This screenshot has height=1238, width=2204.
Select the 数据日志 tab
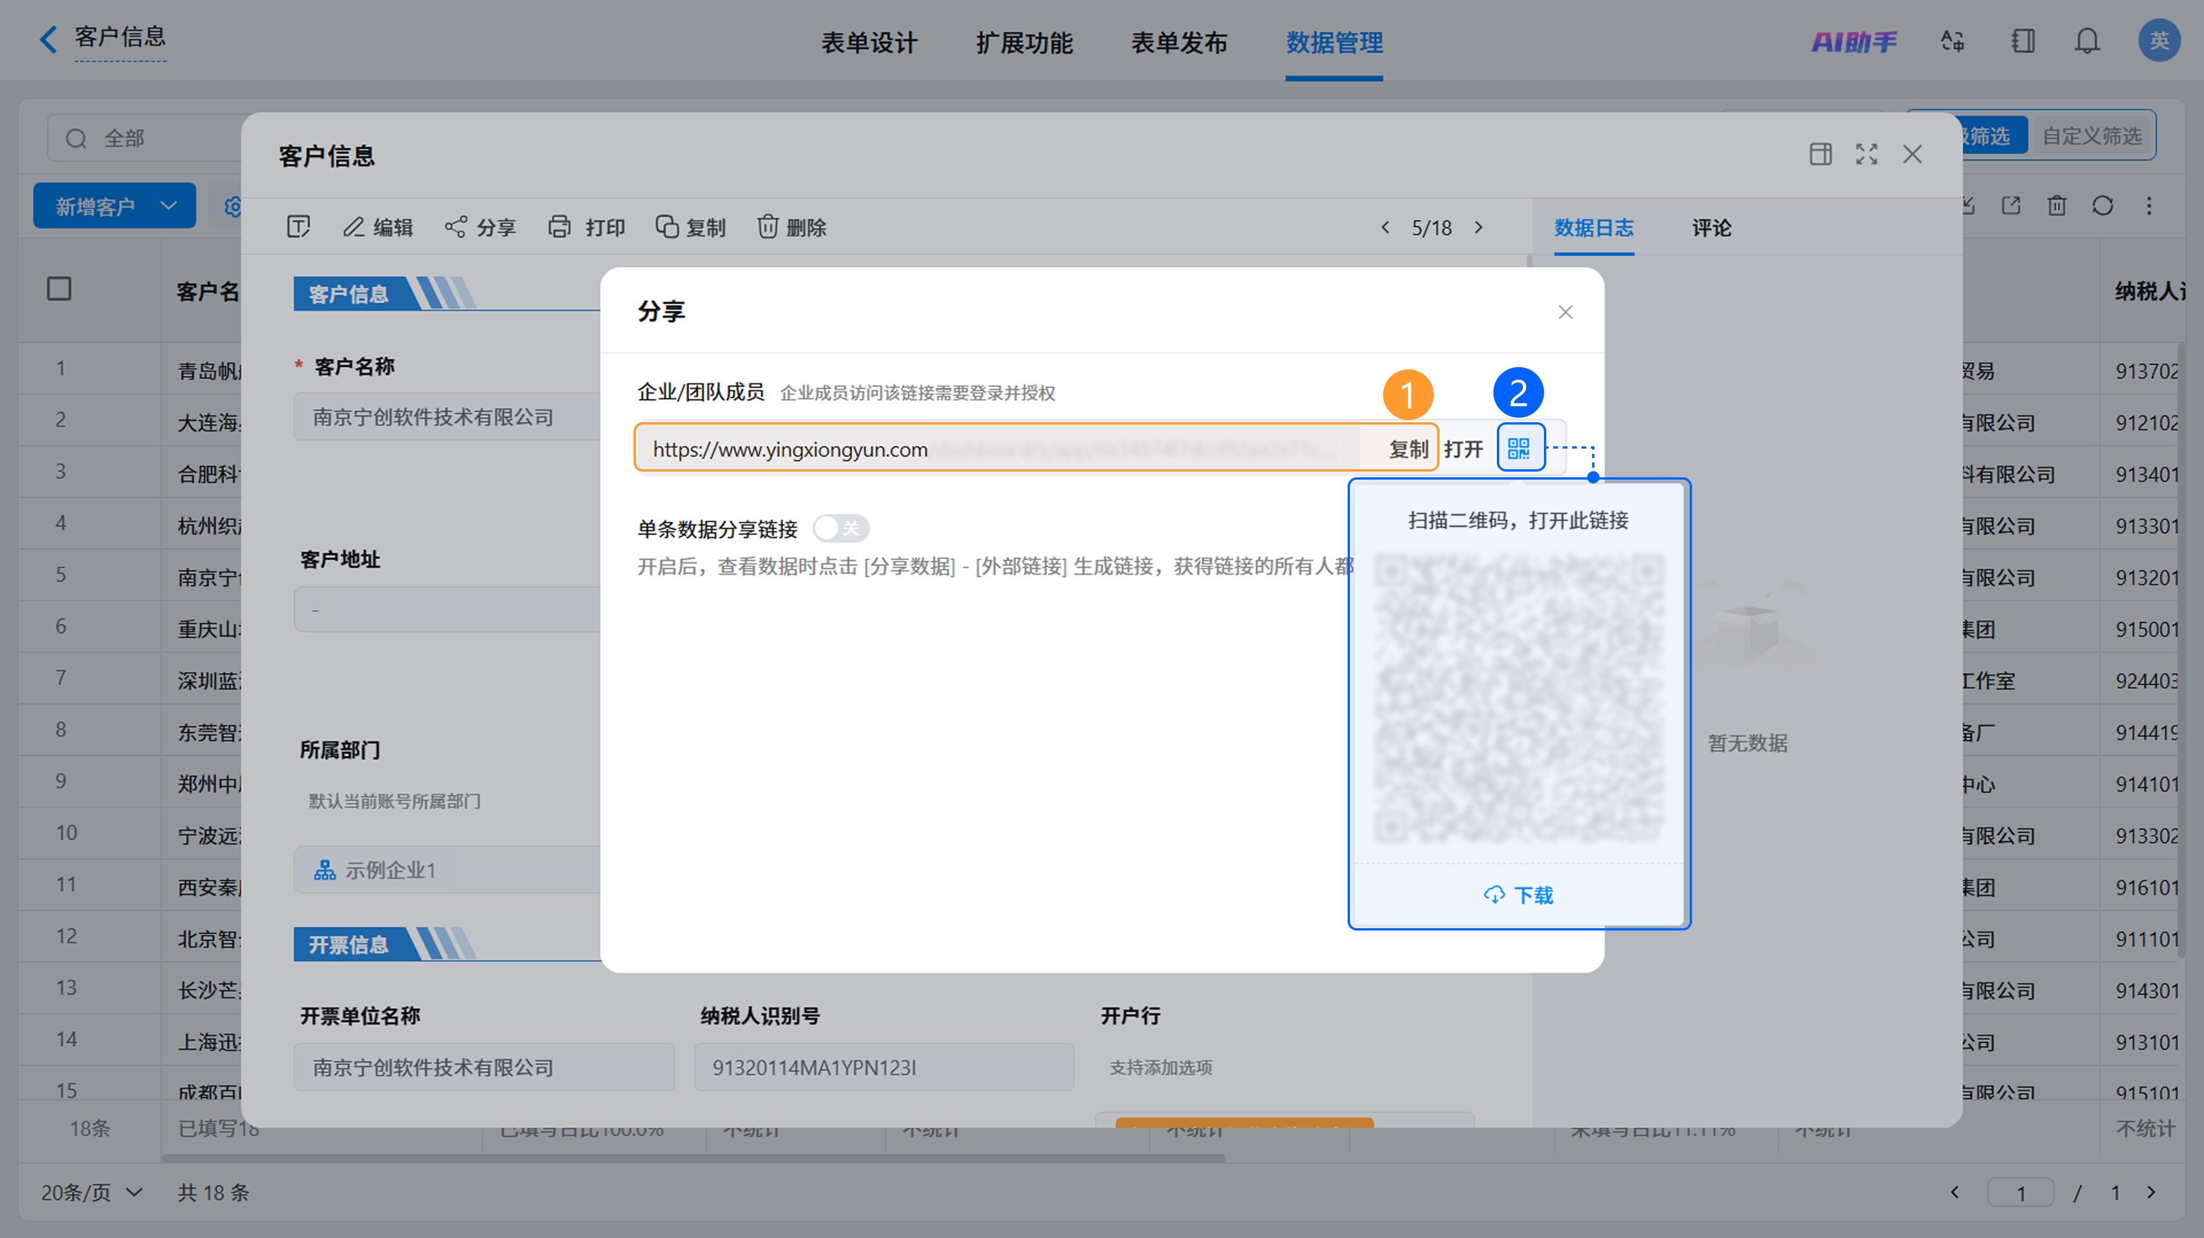1594,227
